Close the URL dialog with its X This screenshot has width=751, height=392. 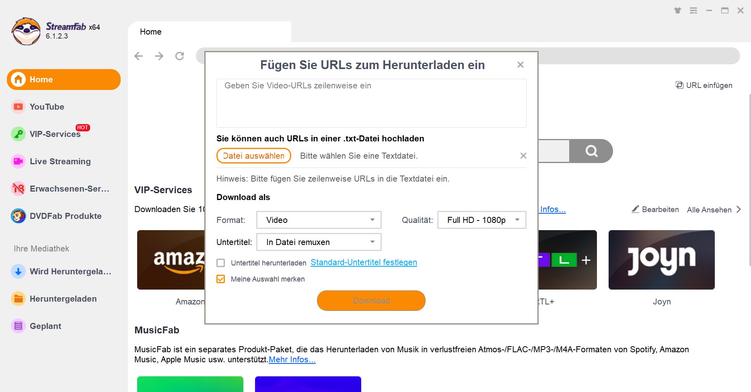pos(521,65)
